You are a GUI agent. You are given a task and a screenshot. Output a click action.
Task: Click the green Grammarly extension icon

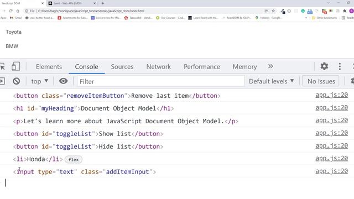tap(303, 11)
